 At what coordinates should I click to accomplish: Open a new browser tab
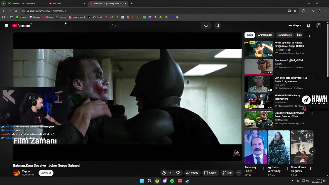[x=132, y=4]
